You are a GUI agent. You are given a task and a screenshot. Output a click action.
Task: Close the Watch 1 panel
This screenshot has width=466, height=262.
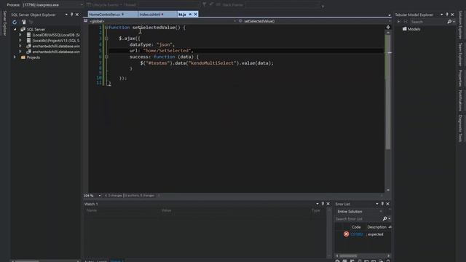328,204
